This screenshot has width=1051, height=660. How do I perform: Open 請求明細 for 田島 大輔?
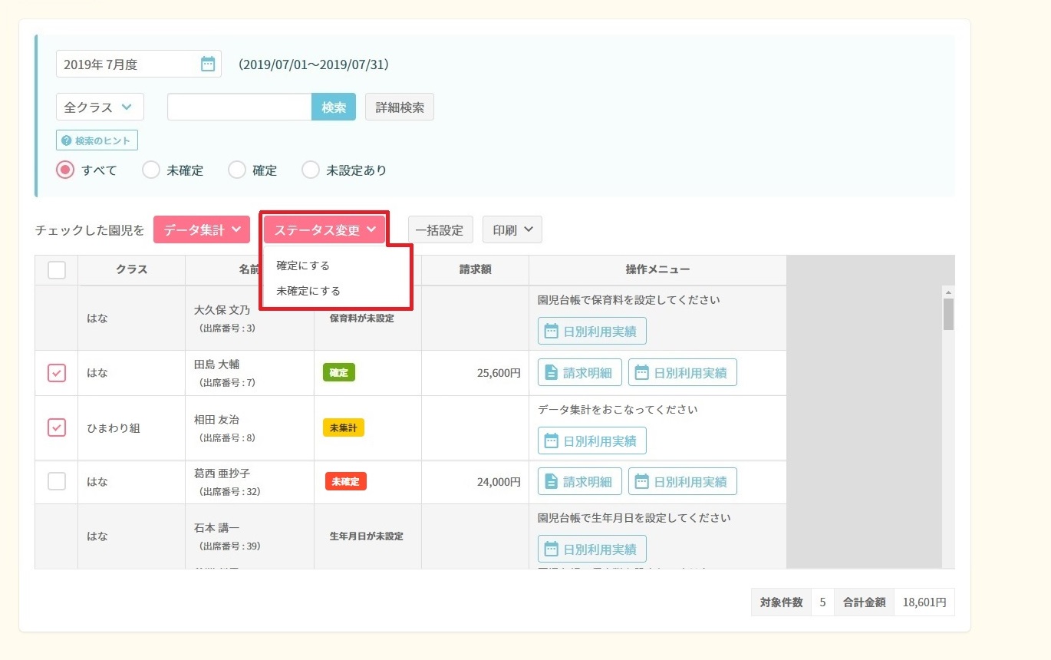pos(579,373)
